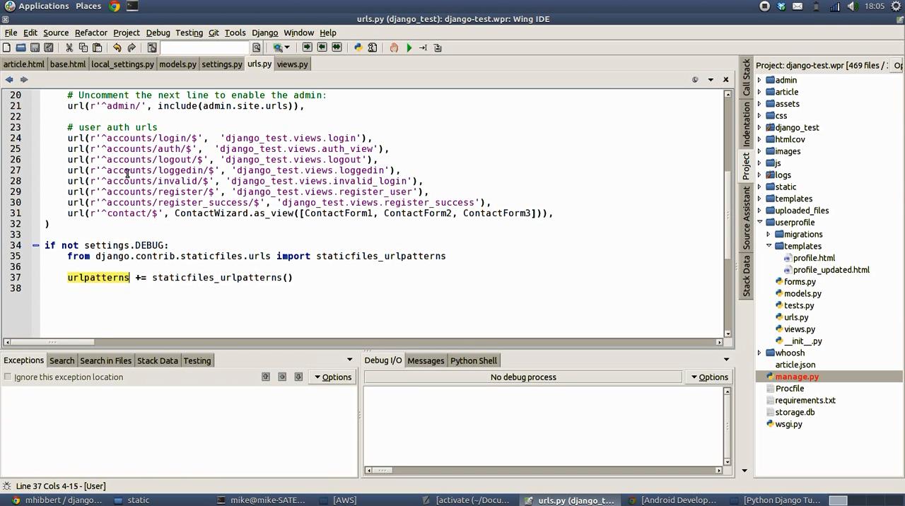Toggle Ignore this exception location checkbox
Screen dimensions: 905x506
point(8,377)
